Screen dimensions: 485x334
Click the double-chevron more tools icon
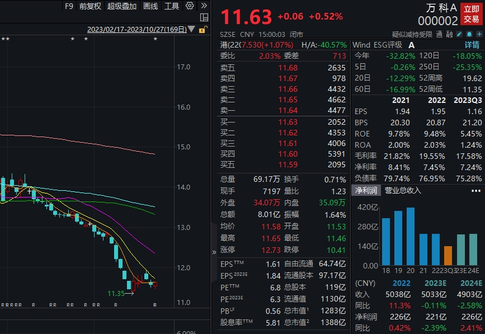204,6
